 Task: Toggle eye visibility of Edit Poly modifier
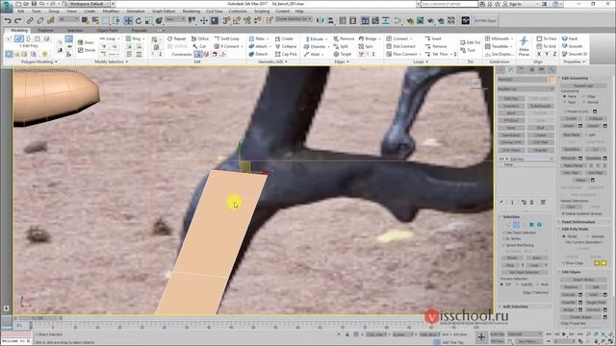501,160
